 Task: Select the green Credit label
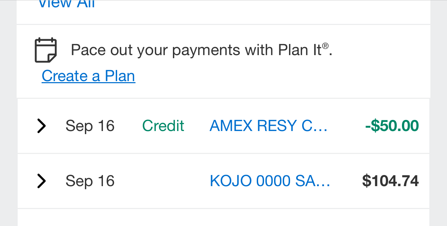pos(163,126)
